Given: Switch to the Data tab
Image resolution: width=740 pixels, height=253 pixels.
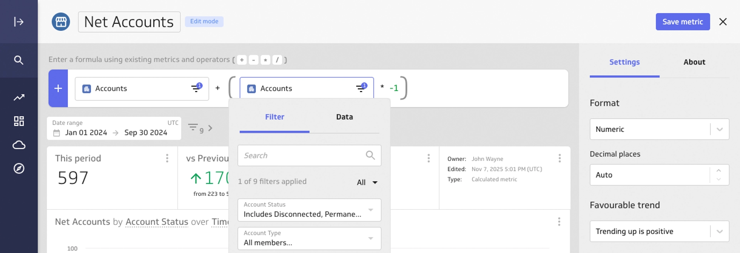Looking at the screenshot, I should pyautogui.click(x=344, y=117).
